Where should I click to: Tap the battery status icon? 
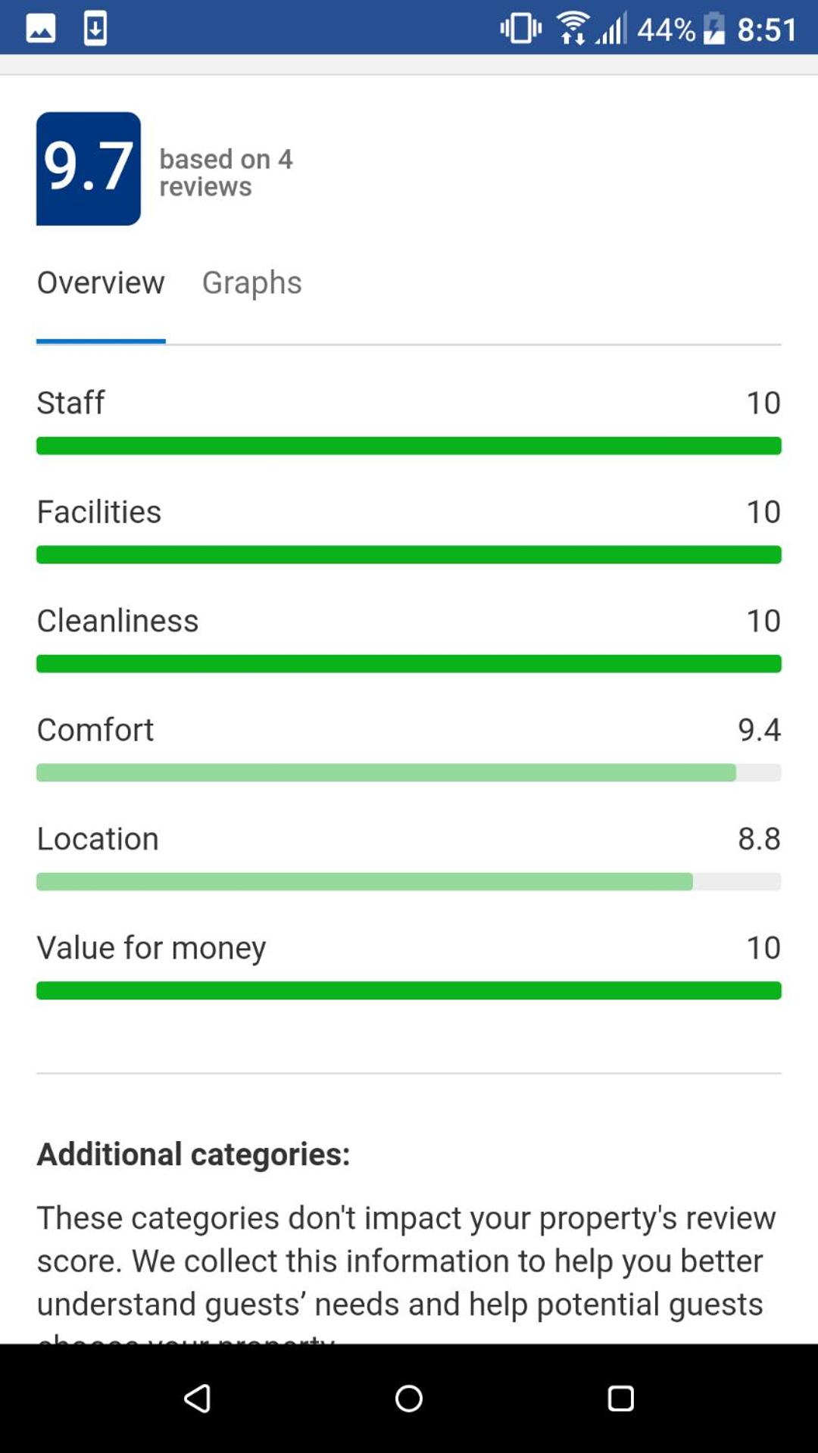pos(713,29)
